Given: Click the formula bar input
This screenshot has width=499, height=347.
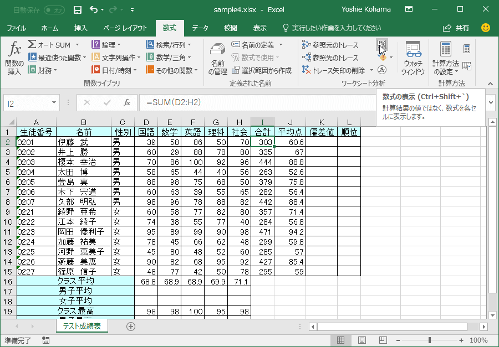Looking at the screenshot, I should click(258, 102).
